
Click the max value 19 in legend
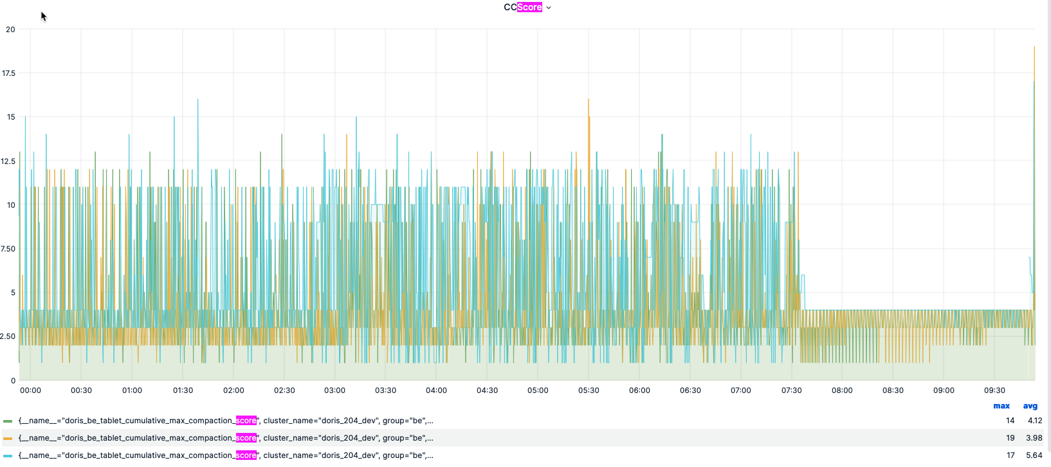click(x=1010, y=438)
